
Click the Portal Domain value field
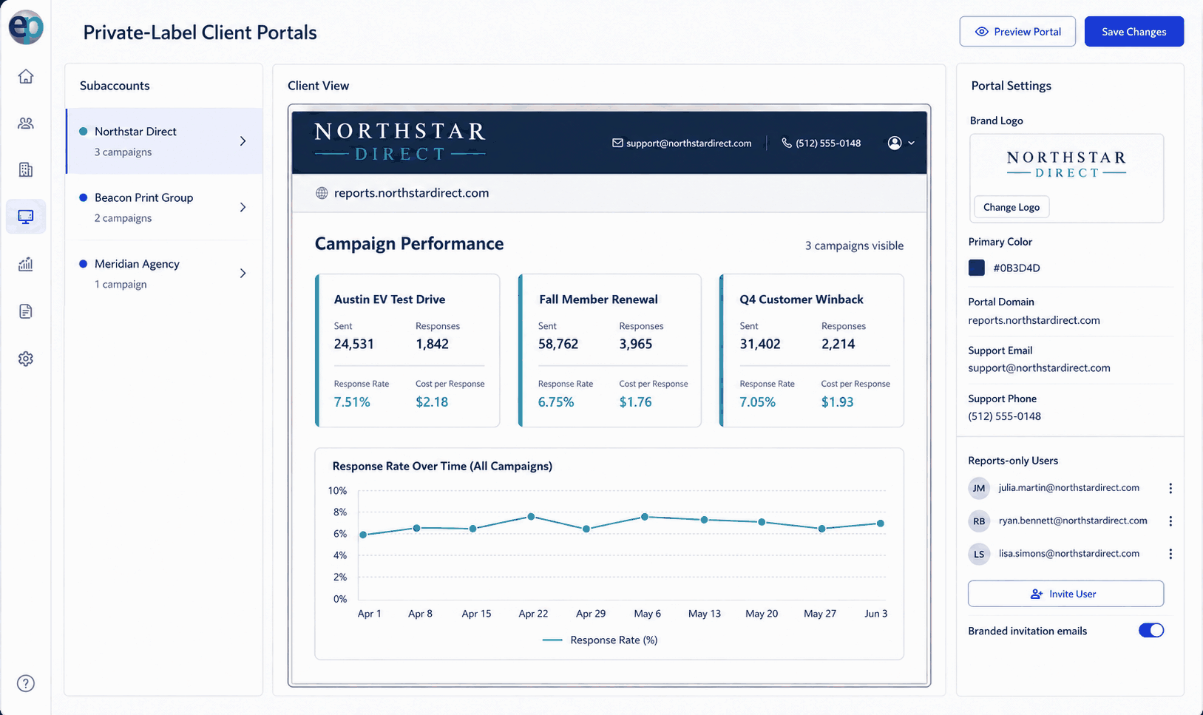[x=1034, y=320]
